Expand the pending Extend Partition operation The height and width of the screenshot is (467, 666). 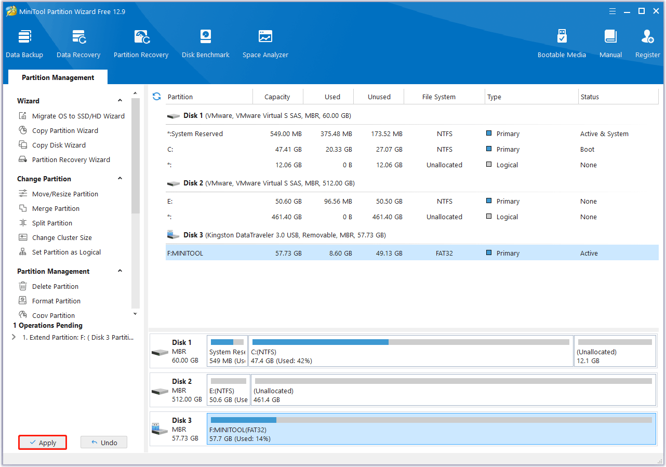coord(14,337)
